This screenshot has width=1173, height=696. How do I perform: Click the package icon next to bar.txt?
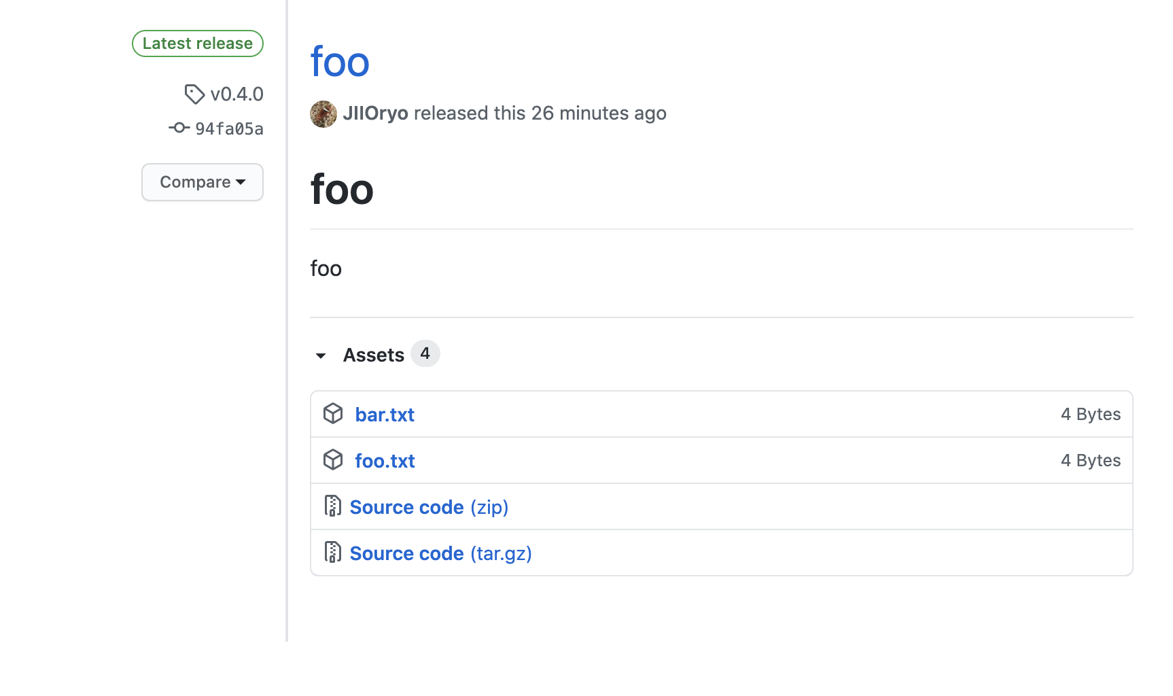(x=333, y=413)
